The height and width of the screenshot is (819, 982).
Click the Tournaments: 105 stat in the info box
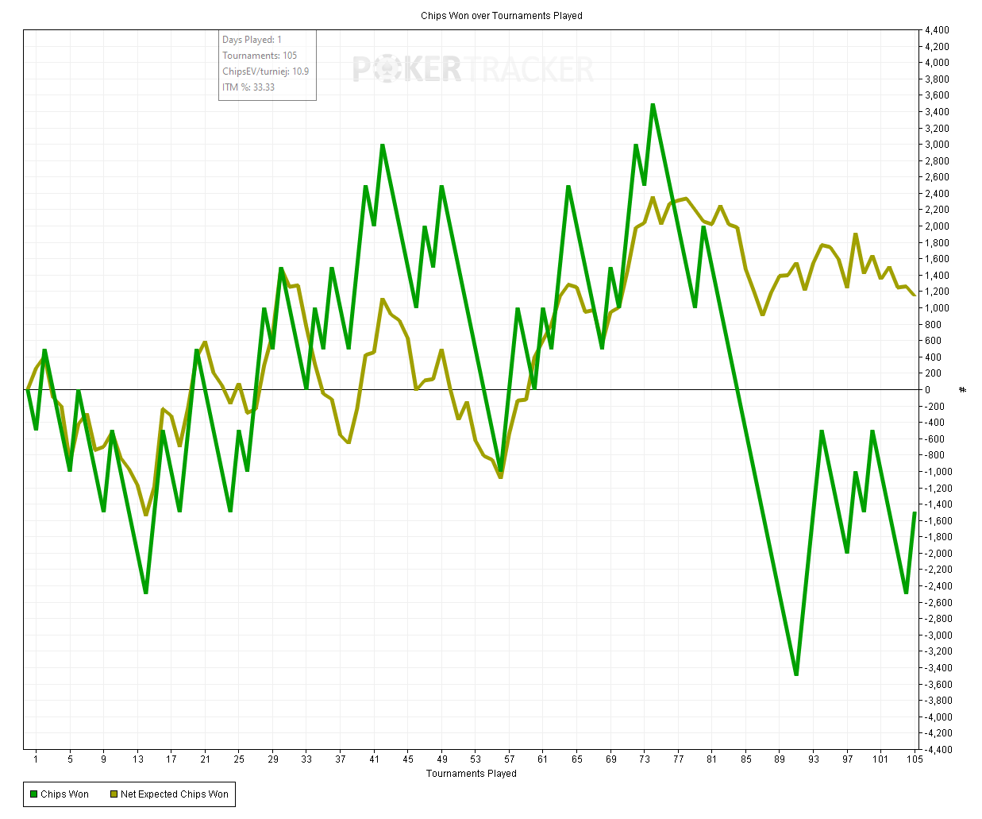[x=260, y=56]
